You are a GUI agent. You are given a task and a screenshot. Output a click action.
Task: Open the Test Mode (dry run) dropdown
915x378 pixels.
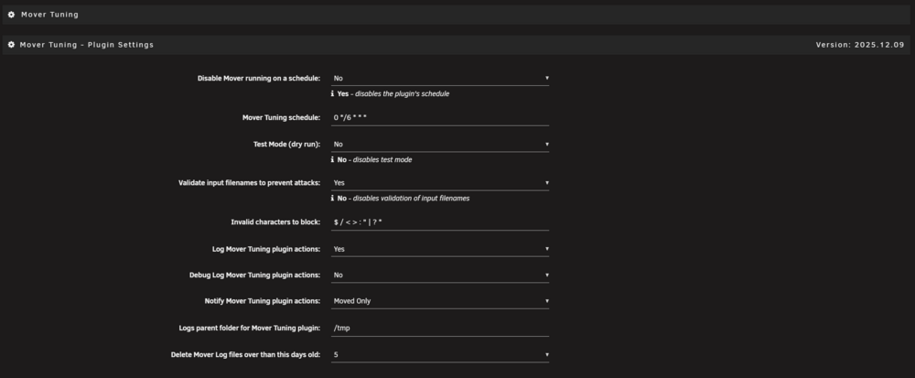(x=440, y=144)
